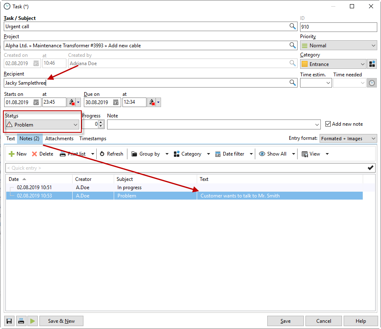Expand the Priority dropdown set to Normal
This screenshot has width=381, height=329.
point(338,46)
